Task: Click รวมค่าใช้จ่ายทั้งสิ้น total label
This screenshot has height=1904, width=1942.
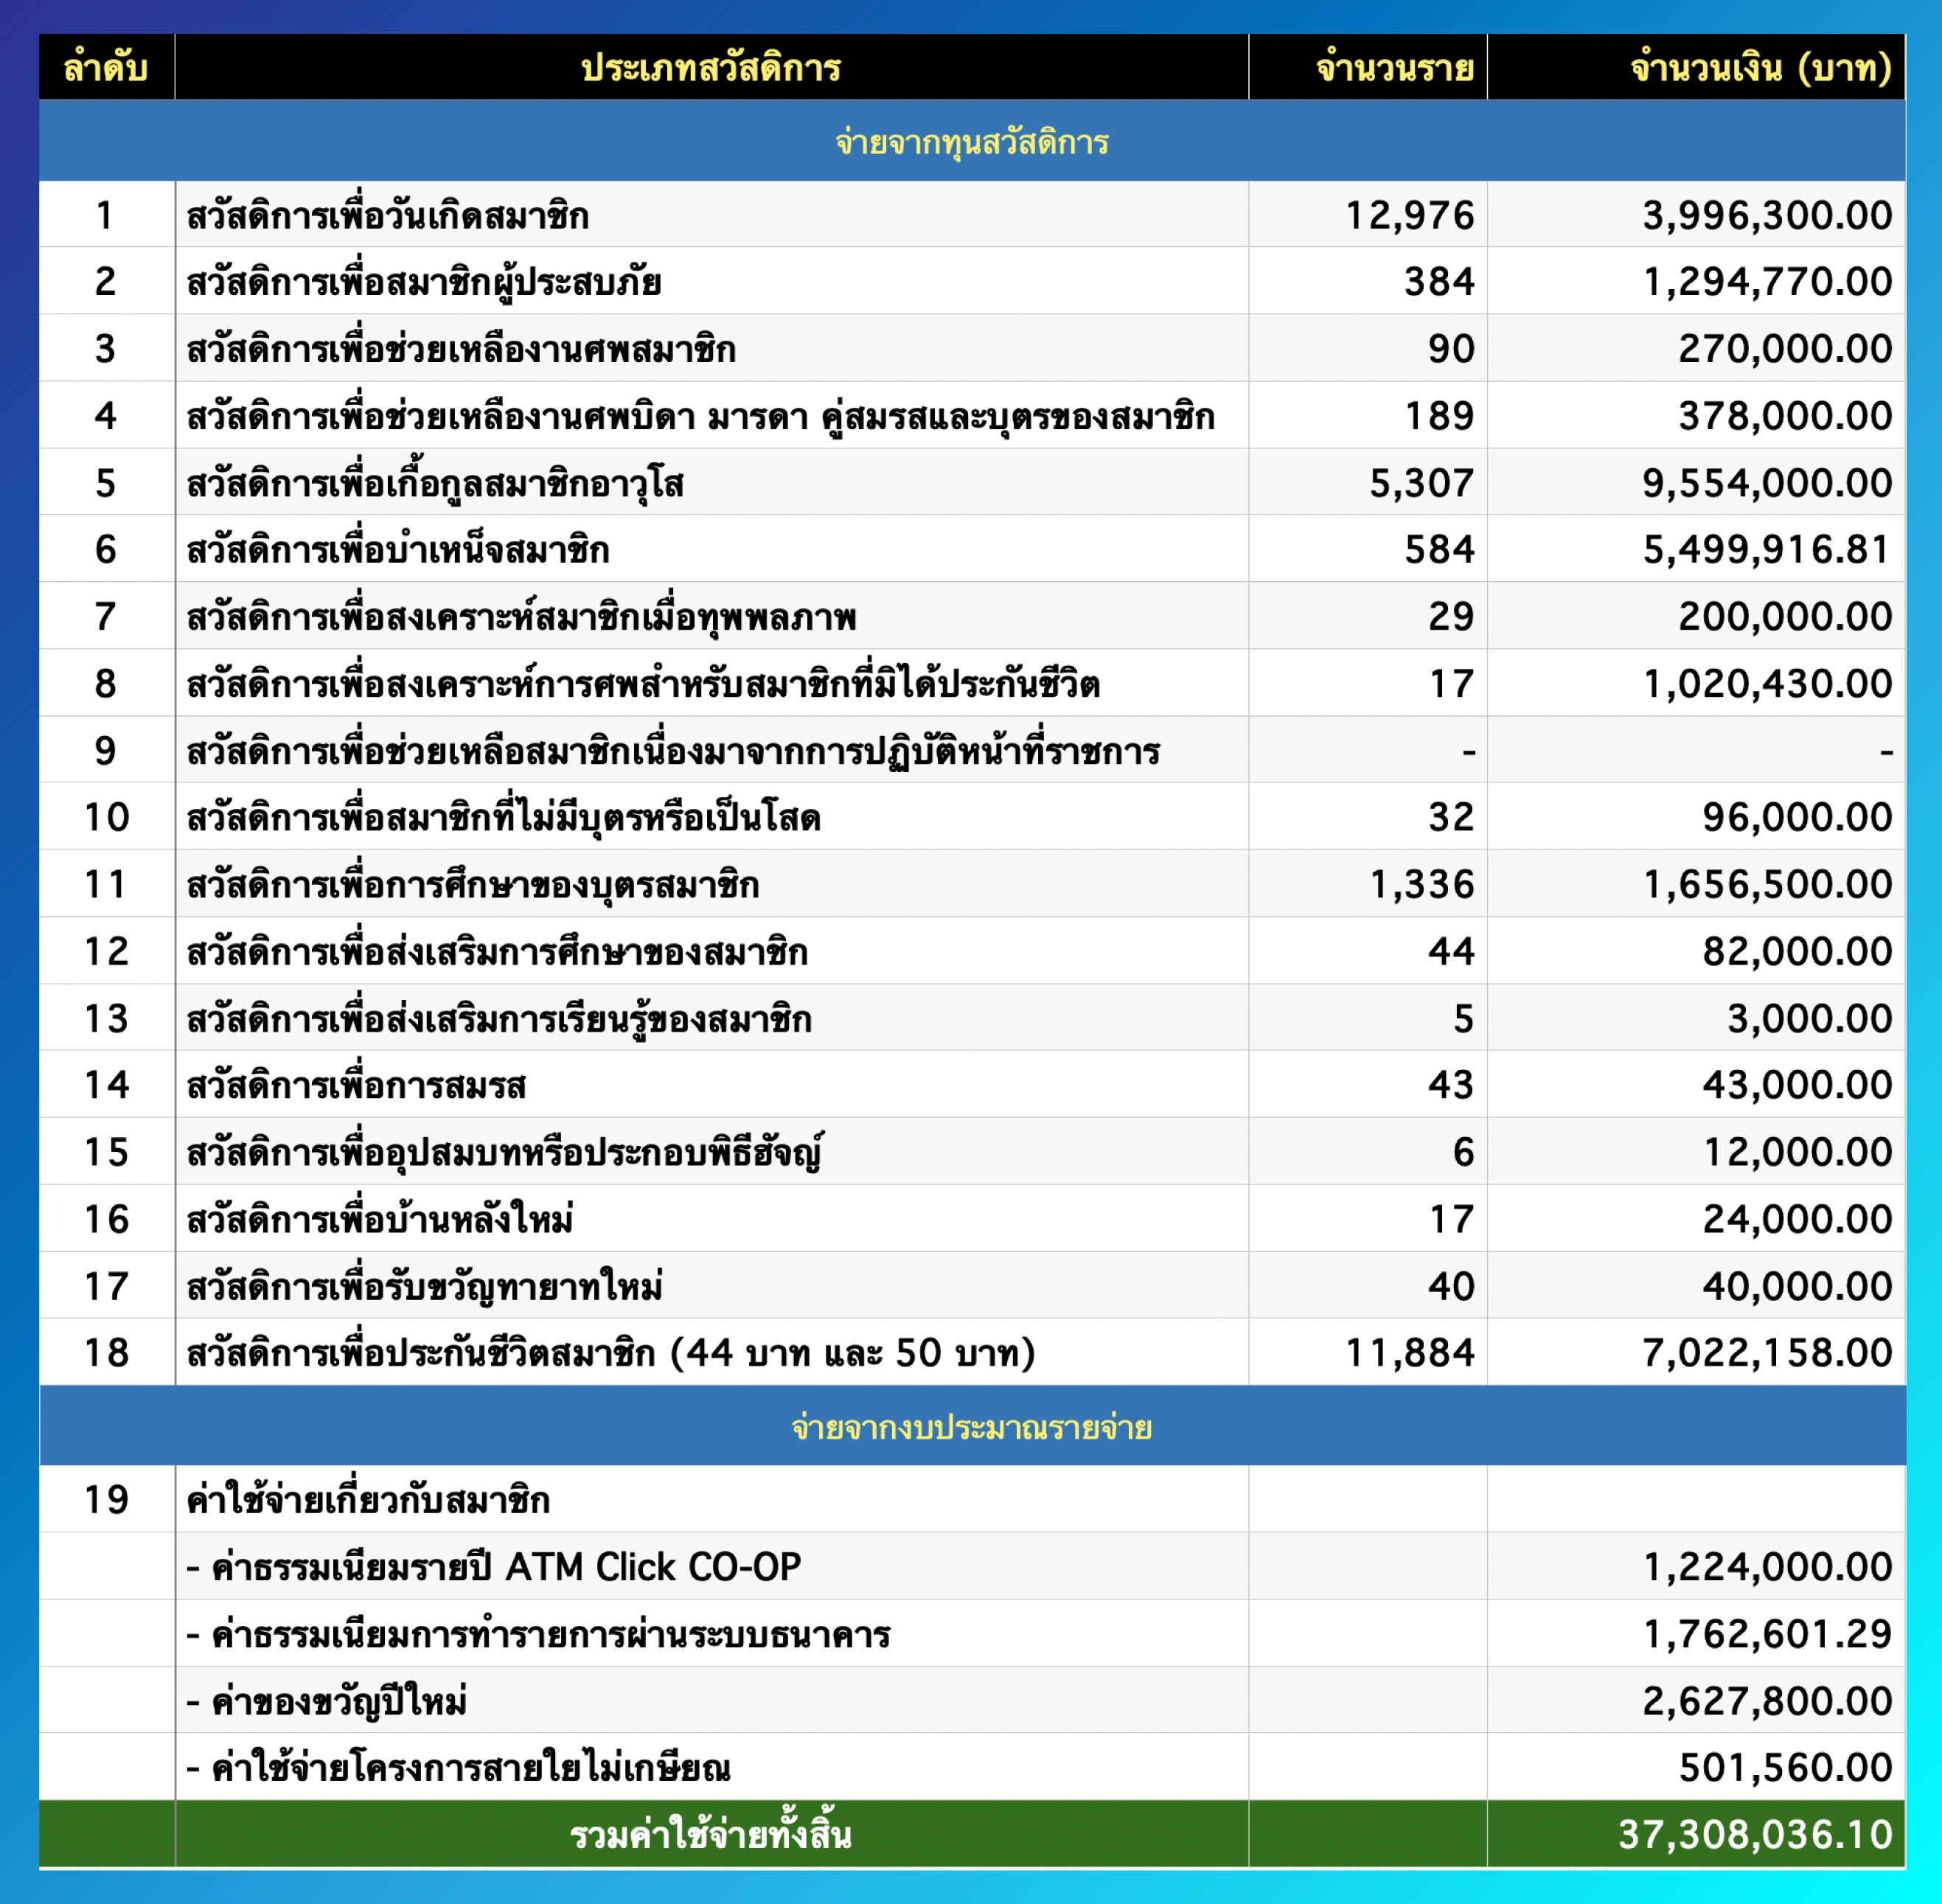Action: [x=711, y=1835]
